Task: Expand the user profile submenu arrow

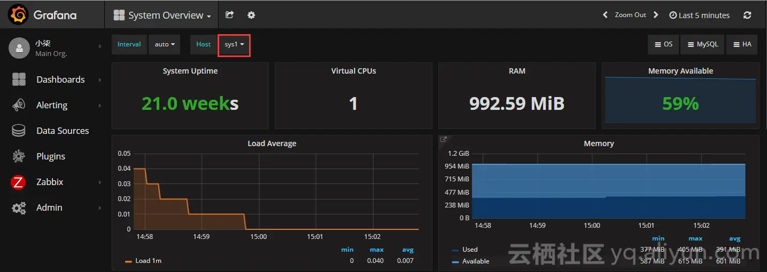Action: (100, 47)
